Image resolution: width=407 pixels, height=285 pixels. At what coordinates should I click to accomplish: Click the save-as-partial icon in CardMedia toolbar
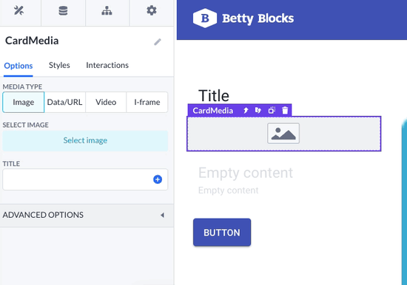tap(258, 110)
